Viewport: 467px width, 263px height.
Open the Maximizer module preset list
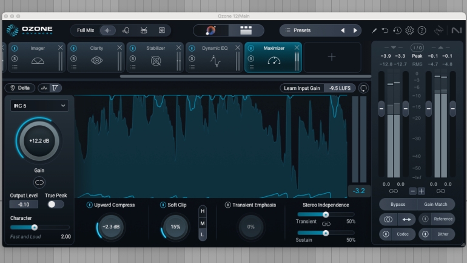(250, 67)
